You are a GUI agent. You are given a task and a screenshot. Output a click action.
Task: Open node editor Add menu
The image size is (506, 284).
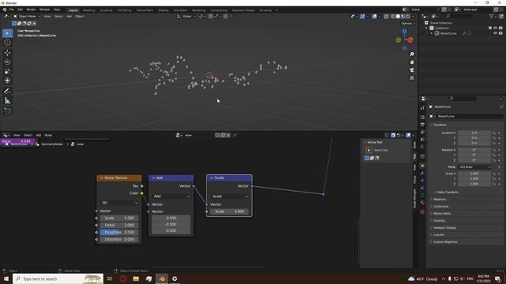tap(39, 135)
